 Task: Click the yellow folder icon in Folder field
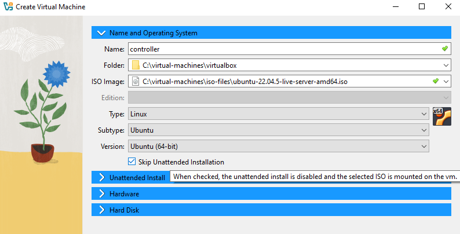pyautogui.click(x=135, y=65)
